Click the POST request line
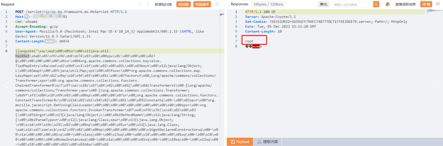443x146 pixels. coord(71,12)
